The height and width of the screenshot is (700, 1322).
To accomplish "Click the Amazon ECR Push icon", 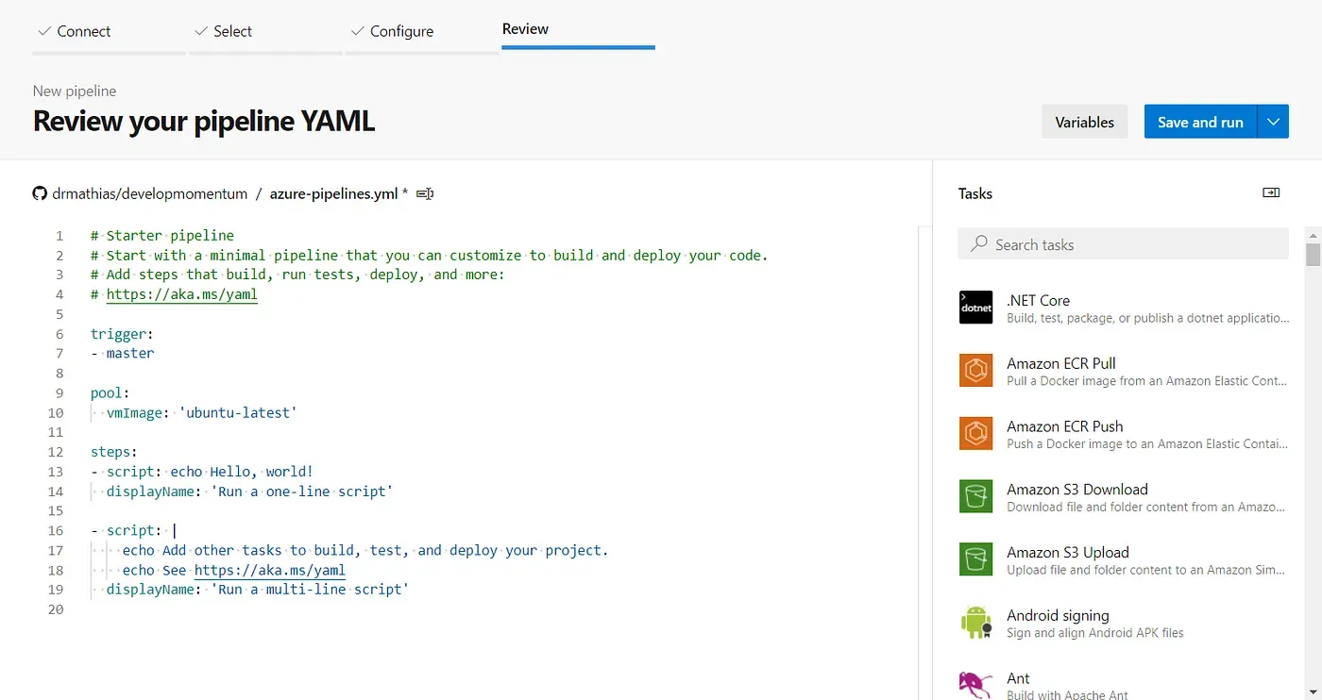I will tap(975, 434).
